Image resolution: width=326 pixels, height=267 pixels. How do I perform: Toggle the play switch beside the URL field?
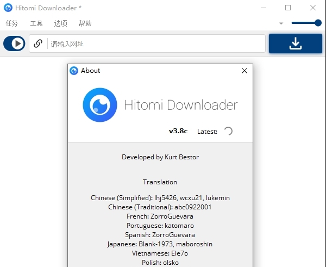point(14,44)
